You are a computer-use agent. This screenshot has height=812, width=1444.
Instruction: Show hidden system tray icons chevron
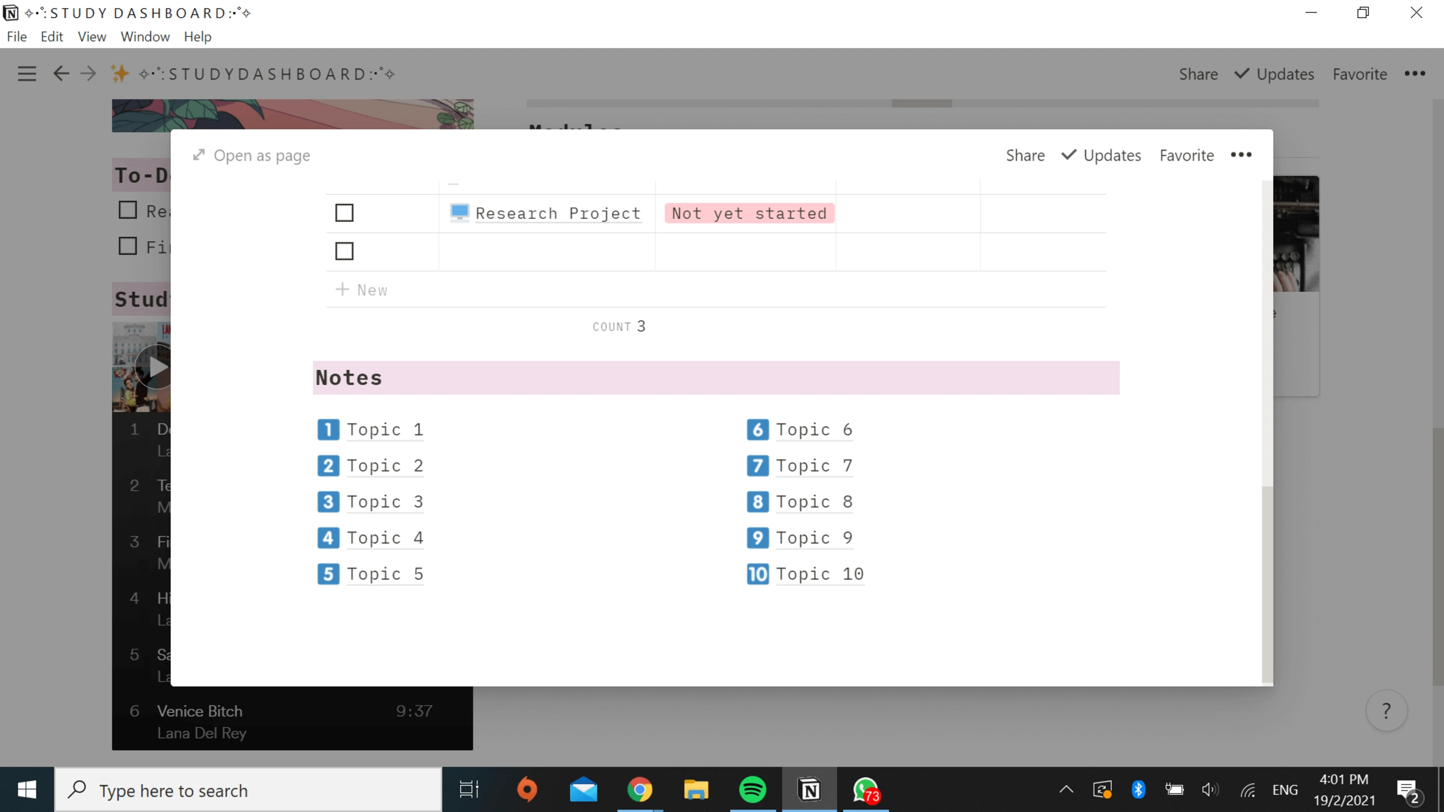click(1066, 790)
